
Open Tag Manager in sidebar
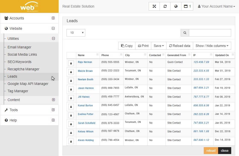pyautogui.click(x=18, y=91)
